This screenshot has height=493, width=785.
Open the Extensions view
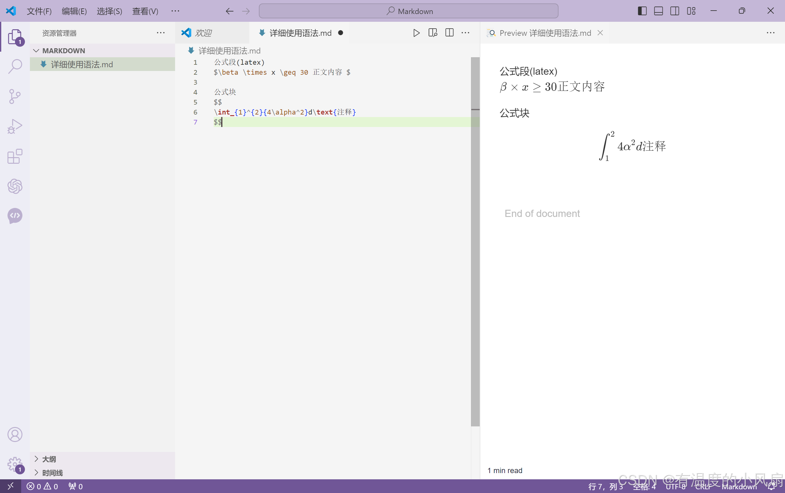tap(15, 156)
